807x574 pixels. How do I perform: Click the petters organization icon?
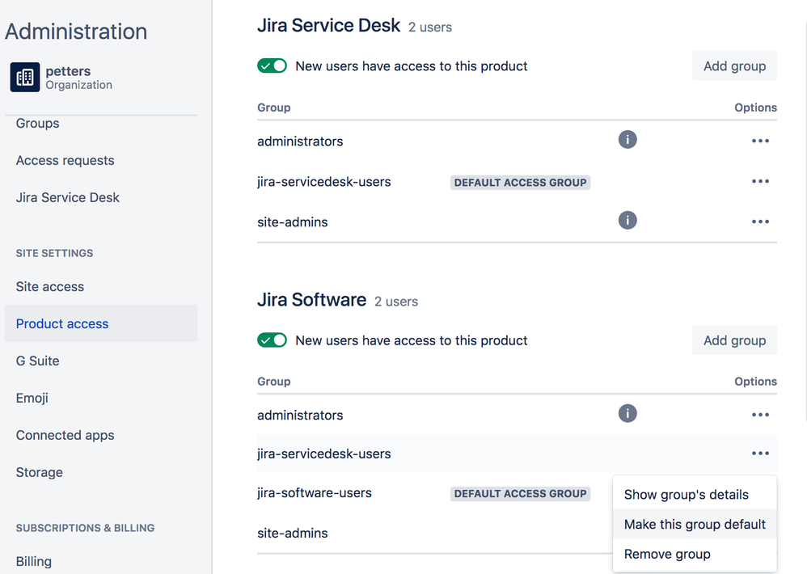[24, 78]
